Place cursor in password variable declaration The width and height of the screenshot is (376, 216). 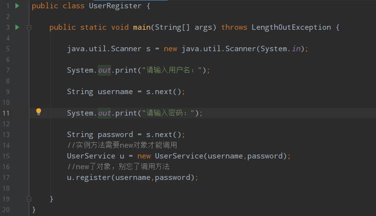(115, 135)
